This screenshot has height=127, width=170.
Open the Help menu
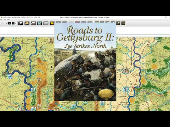tap(8, 19)
